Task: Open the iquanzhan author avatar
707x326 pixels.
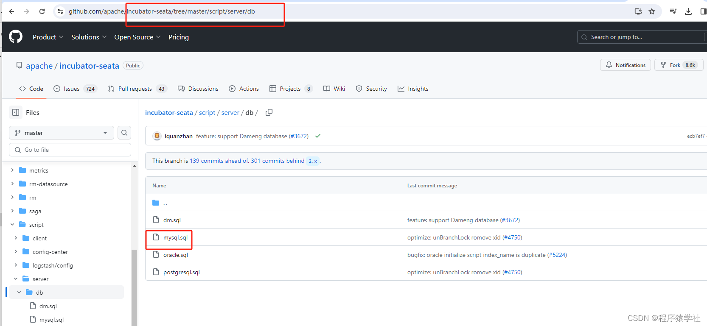Action: click(x=157, y=136)
